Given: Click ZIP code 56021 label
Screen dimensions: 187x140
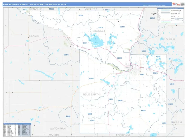Looking at the screenshot, I should tap(85, 43).
